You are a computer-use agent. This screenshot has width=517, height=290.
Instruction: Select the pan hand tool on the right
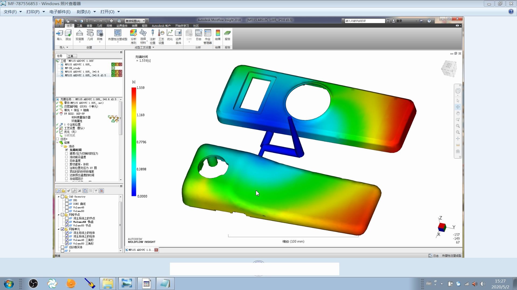click(x=458, y=113)
